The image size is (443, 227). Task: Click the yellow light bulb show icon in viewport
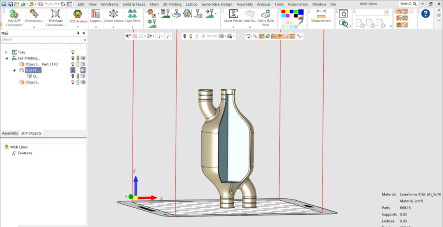coord(191,36)
